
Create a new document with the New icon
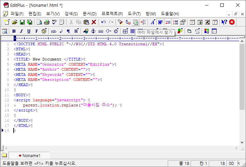[x=7, y=22]
